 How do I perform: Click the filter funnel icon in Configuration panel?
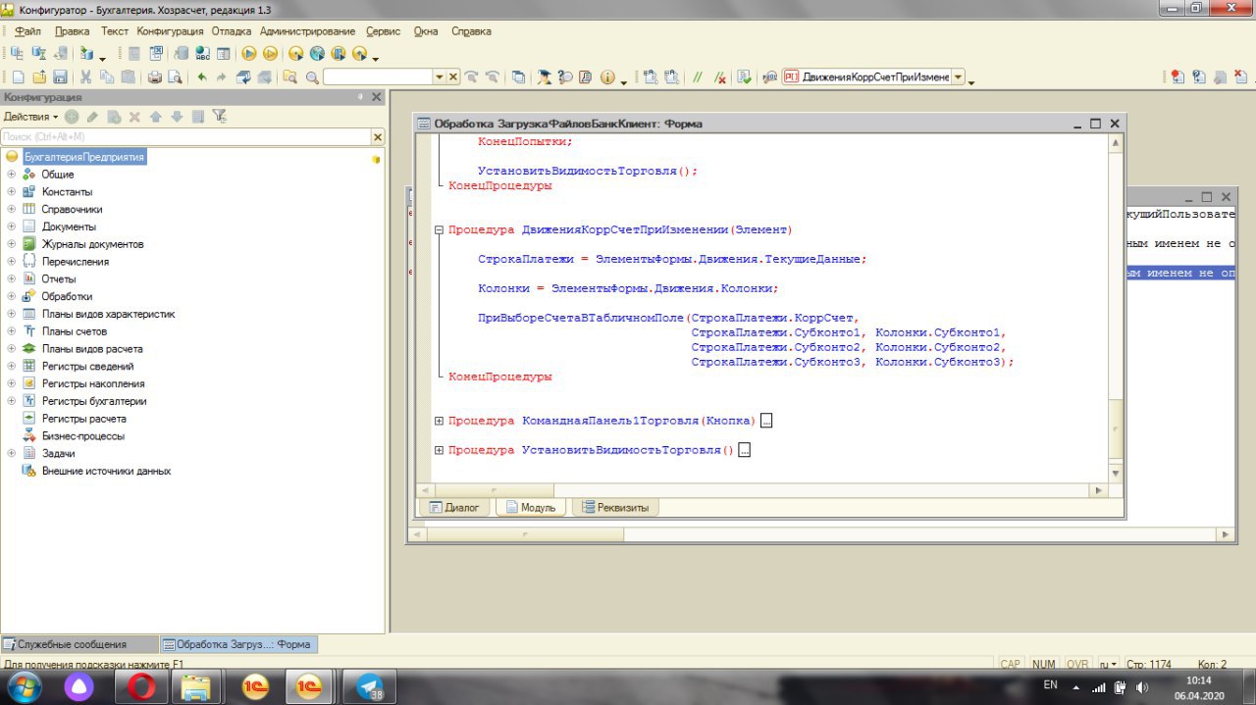coord(220,116)
